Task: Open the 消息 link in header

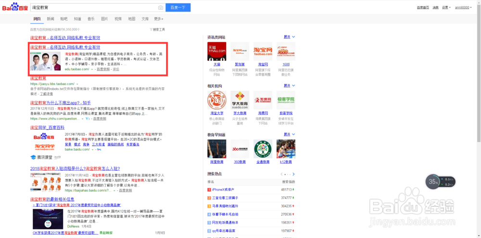Action: click(435, 7)
